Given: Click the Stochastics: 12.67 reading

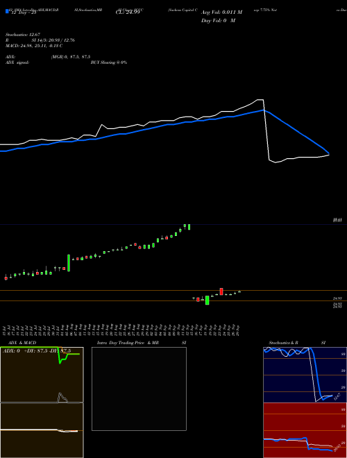Looking at the screenshot, I should (23, 35).
